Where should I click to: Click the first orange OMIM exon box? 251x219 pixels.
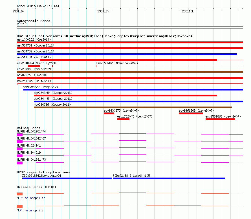(19, 194)
